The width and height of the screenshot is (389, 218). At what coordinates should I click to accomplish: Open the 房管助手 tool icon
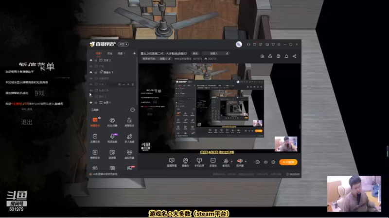(129, 122)
